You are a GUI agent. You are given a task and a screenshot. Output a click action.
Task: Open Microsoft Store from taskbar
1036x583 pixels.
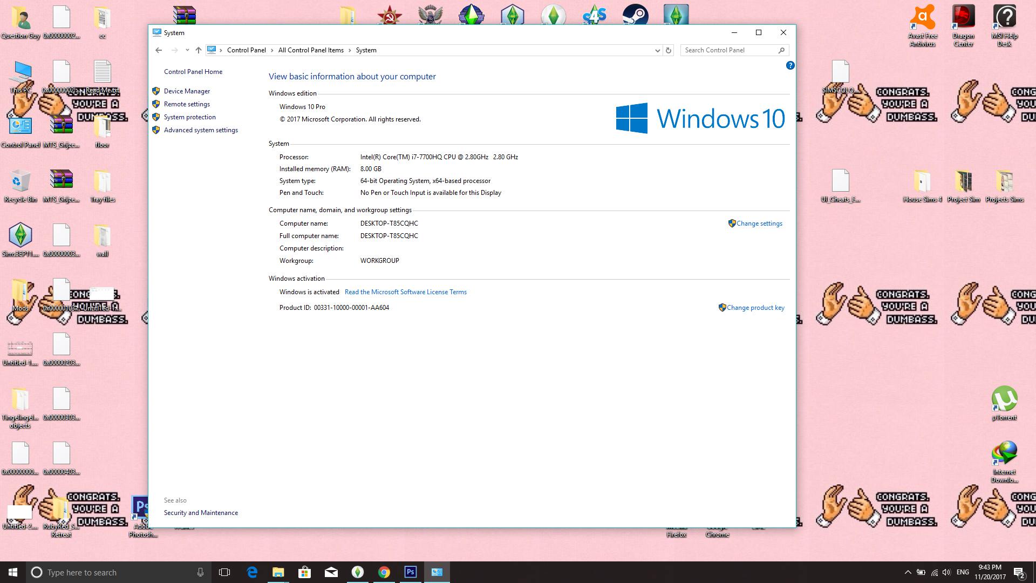(304, 572)
